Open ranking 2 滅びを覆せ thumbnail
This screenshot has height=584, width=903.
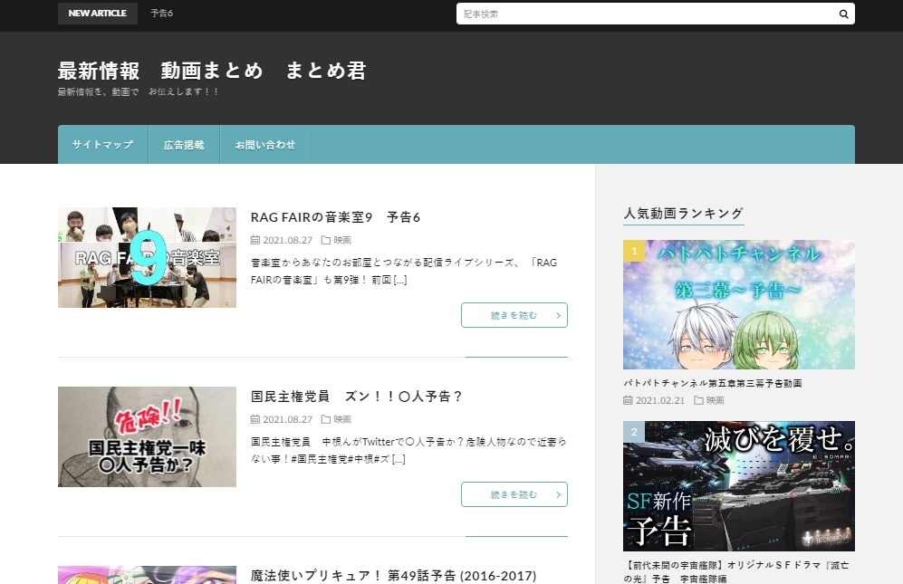pos(739,486)
